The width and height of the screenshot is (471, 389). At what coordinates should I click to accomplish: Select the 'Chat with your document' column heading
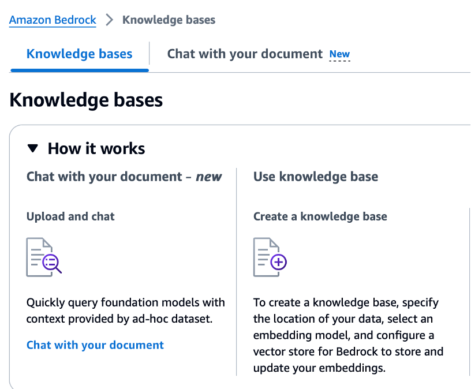(x=106, y=177)
